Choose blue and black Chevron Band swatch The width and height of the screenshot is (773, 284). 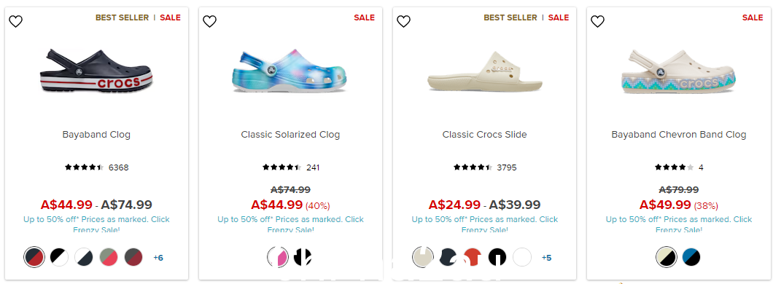tap(691, 257)
